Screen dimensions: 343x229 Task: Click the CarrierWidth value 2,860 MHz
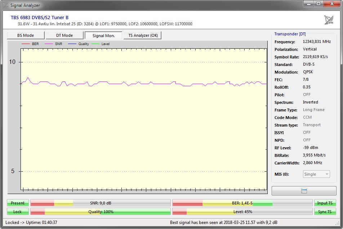(x=312, y=163)
